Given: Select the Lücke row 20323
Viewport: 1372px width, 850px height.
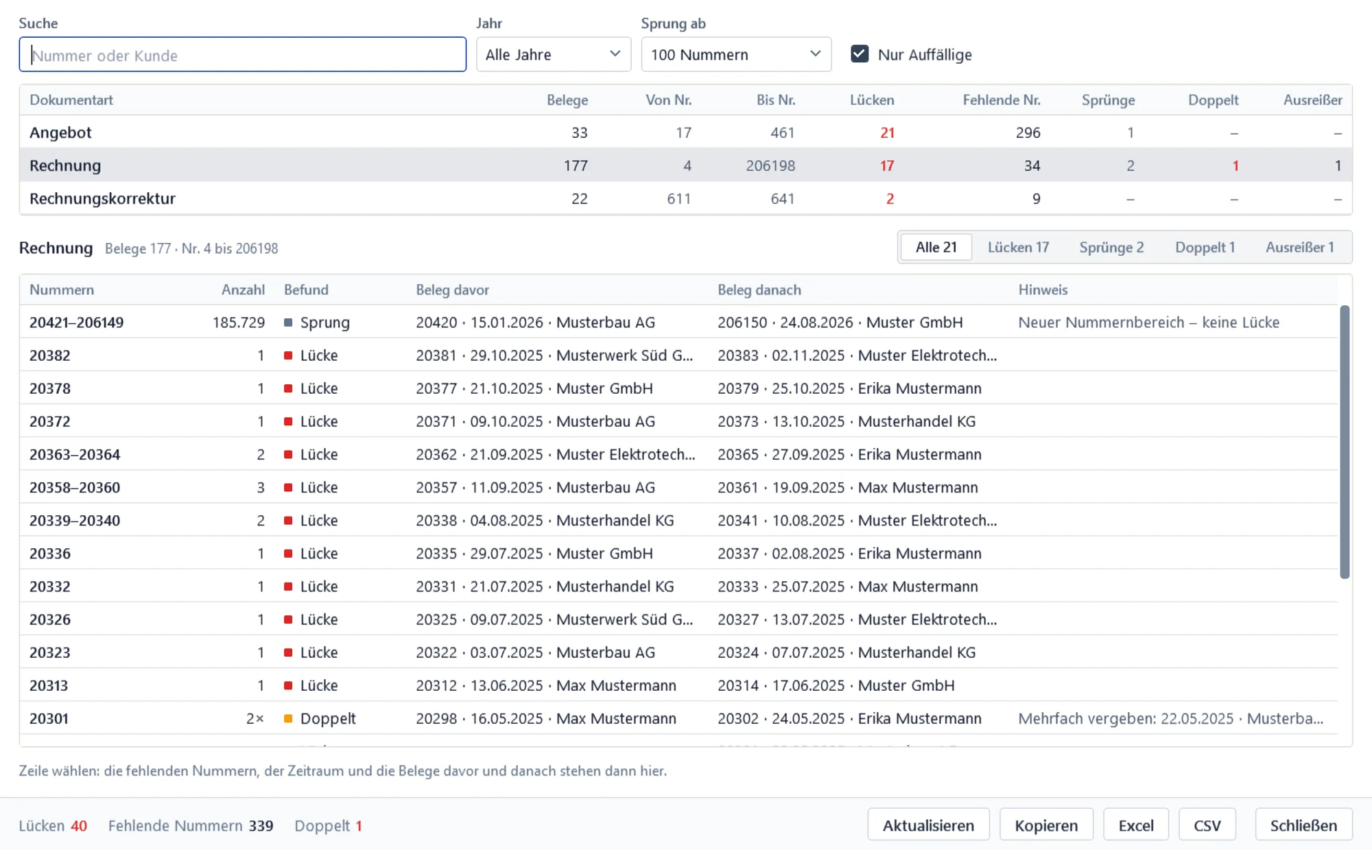Looking at the screenshot, I should coord(678,652).
